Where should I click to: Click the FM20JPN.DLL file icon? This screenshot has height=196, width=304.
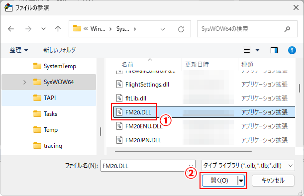click(119, 140)
